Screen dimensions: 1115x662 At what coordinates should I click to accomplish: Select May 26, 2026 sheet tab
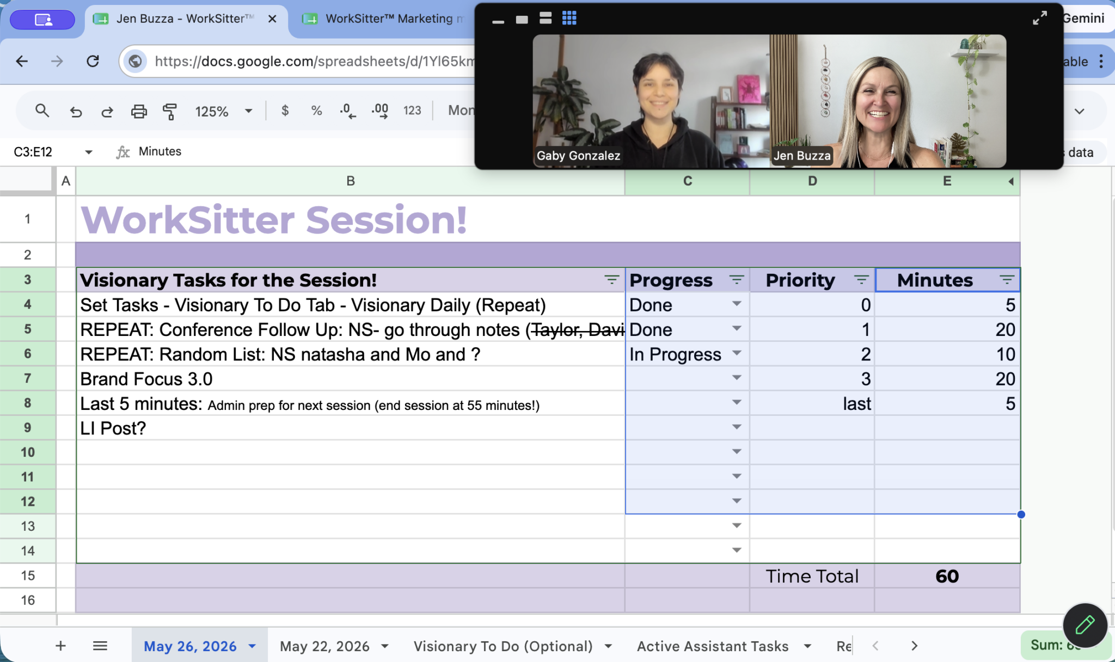point(190,646)
